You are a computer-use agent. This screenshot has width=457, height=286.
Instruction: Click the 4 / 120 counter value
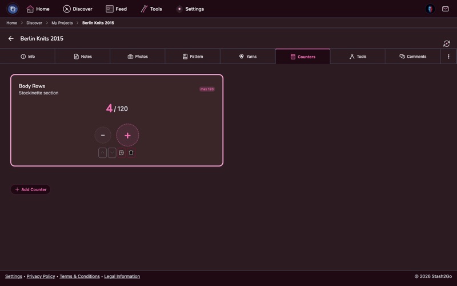(x=117, y=109)
